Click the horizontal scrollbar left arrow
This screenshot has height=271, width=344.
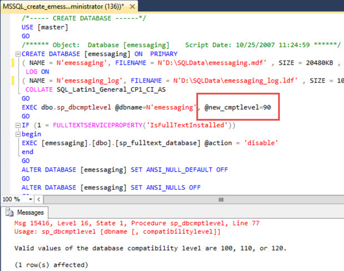click(x=39, y=199)
